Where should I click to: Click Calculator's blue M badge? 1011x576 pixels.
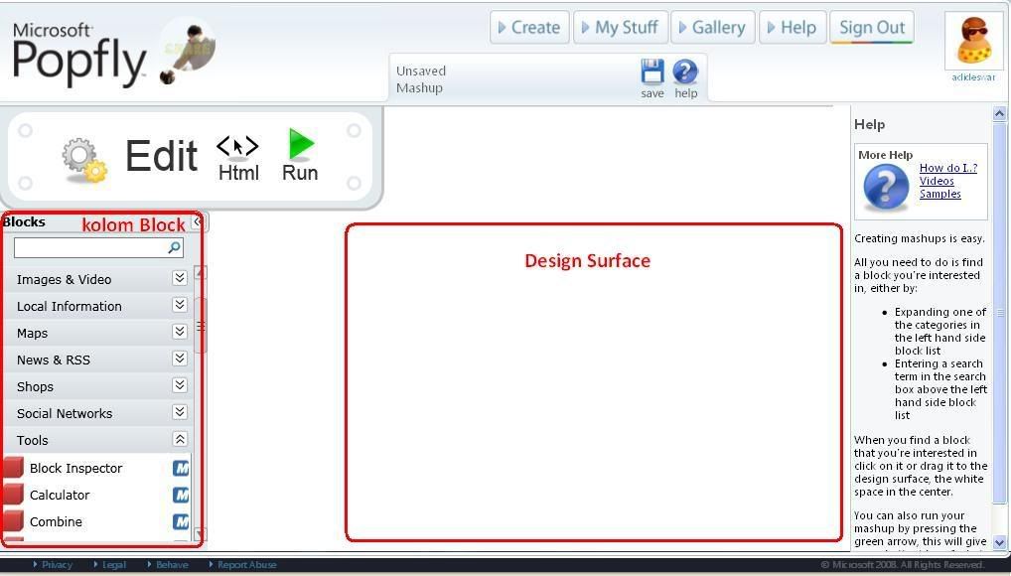point(181,495)
